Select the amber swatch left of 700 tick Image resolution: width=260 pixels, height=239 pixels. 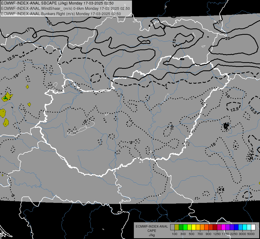point(198,227)
